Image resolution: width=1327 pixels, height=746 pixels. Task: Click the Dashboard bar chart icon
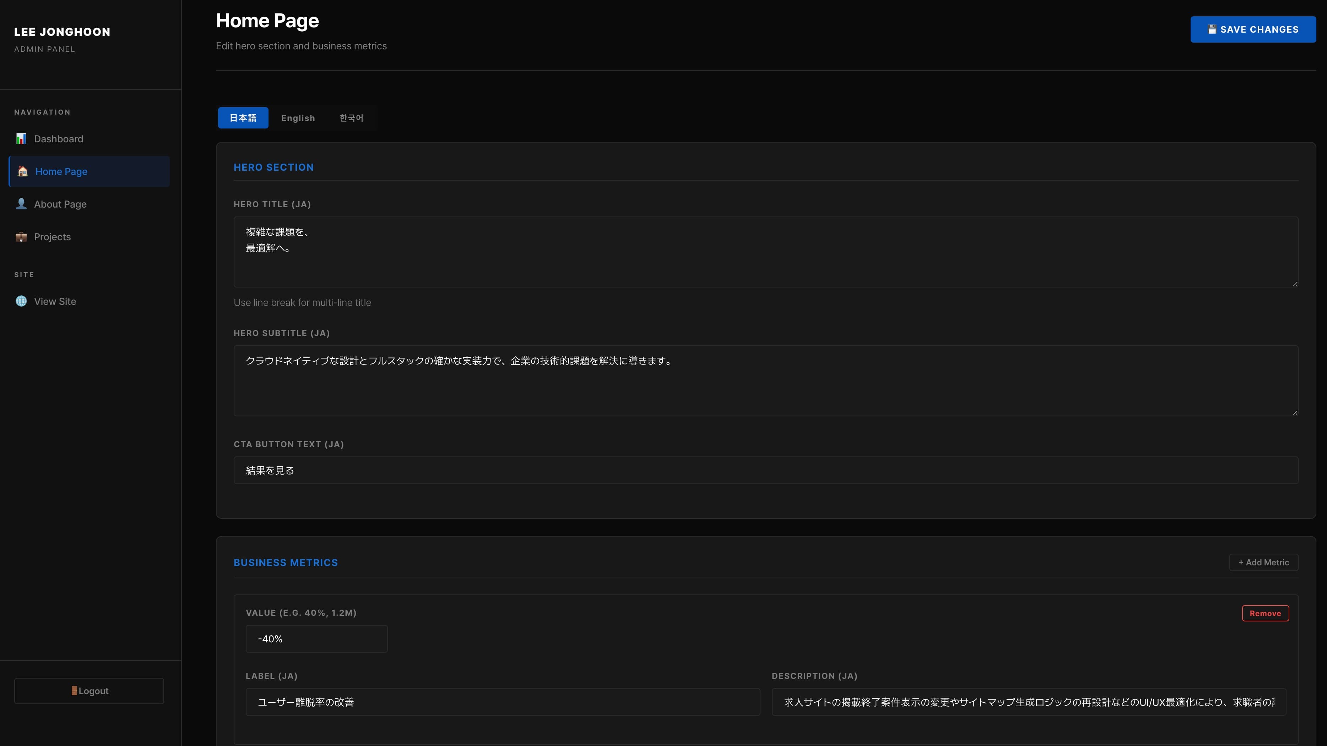click(x=21, y=138)
